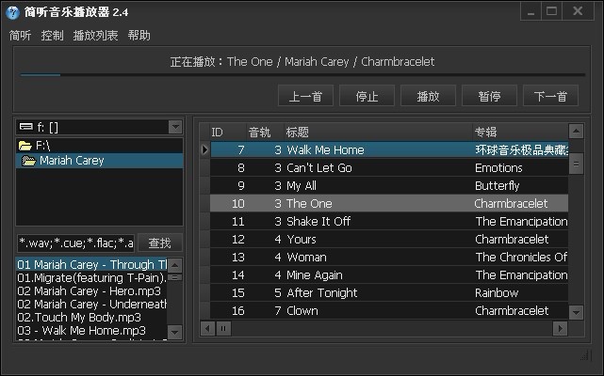Select playlist row Mine Again
The height and width of the screenshot is (376, 604).
pyautogui.click(x=389, y=274)
